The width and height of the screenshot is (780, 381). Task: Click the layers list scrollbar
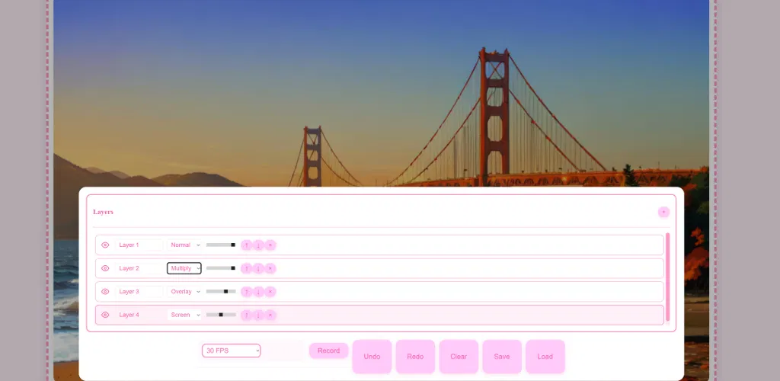(667, 277)
